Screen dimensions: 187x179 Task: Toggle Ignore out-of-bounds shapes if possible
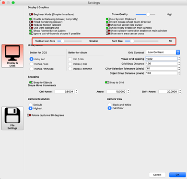[x=31, y=33]
